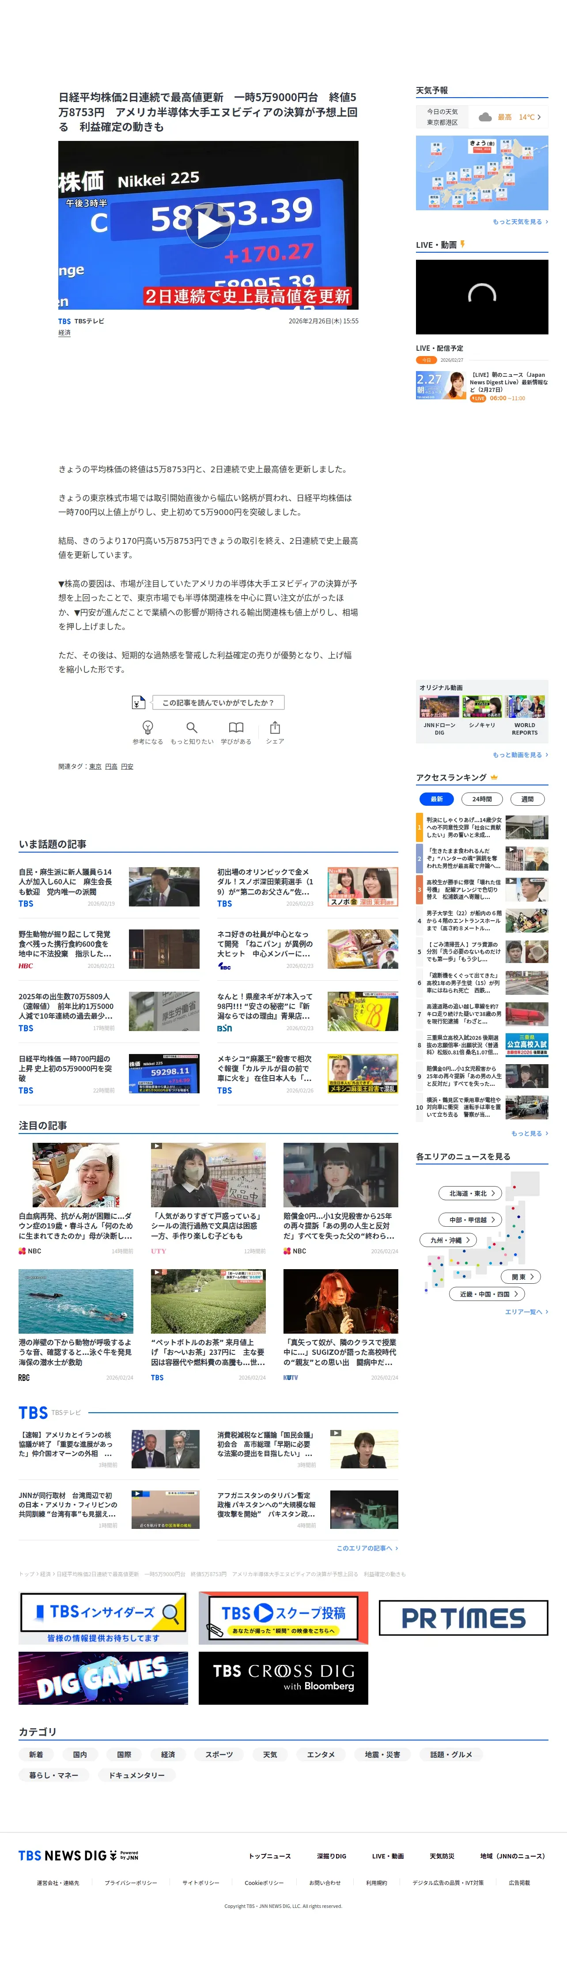
Task: Open the TBS CROSS DIG with Bloomberg banner
Action: pyautogui.click(x=283, y=1678)
